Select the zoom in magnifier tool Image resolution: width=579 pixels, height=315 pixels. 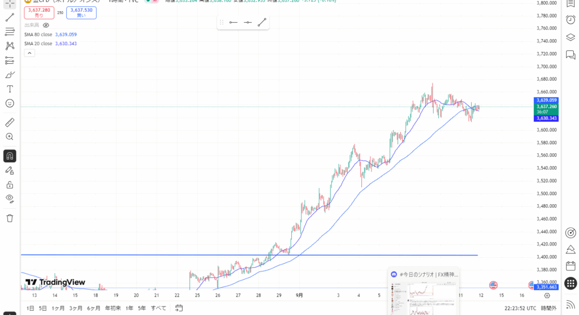[10, 137]
